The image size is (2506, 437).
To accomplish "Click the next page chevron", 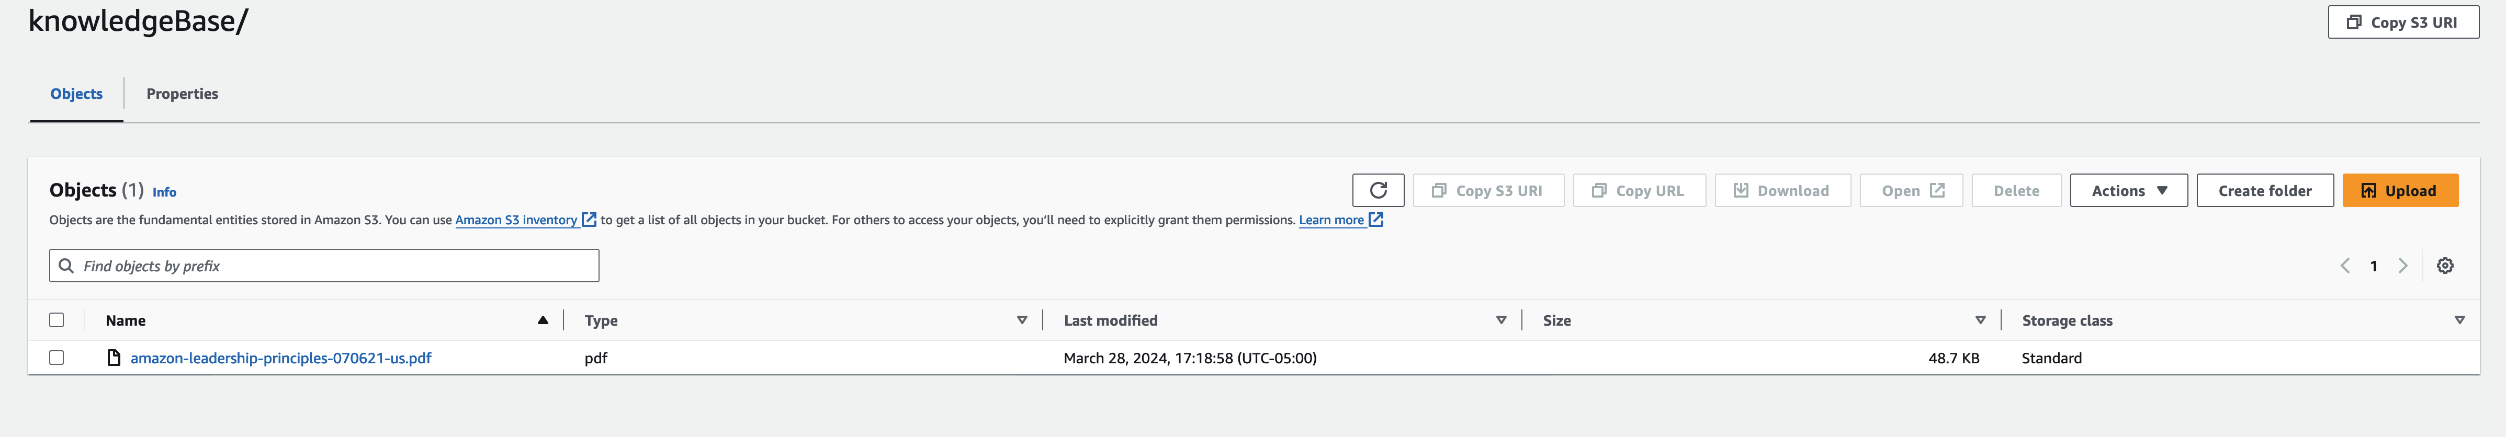I will 2403,266.
